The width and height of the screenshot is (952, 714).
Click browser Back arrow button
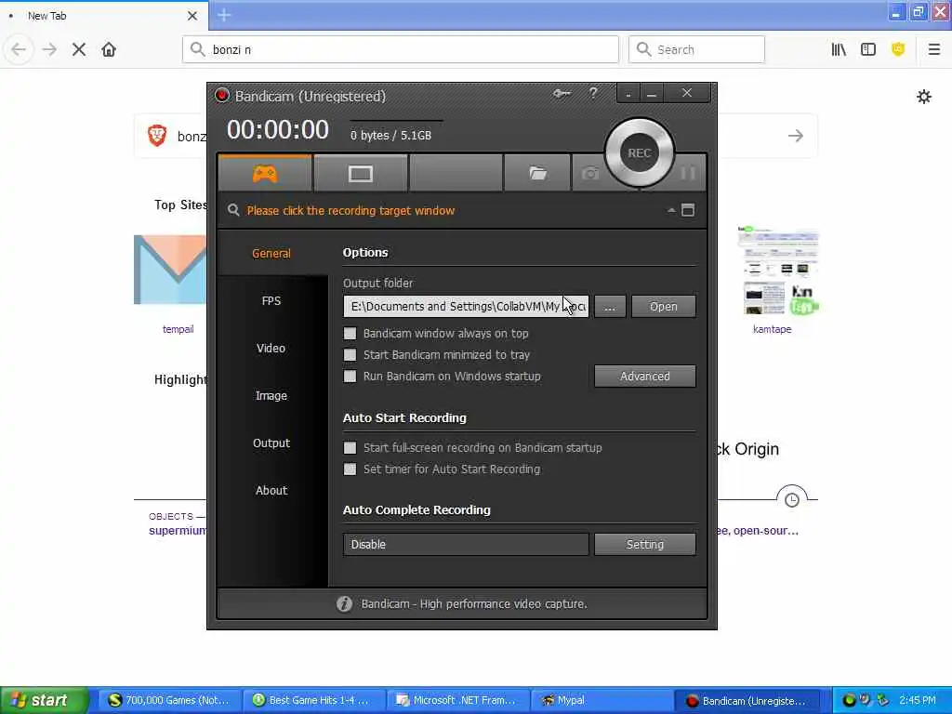pyautogui.click(x=19, y=49)
